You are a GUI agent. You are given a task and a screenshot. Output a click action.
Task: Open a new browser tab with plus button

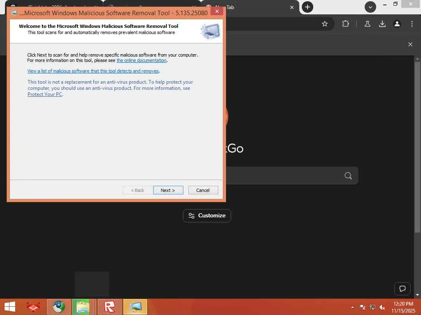(x=308, y=7)
